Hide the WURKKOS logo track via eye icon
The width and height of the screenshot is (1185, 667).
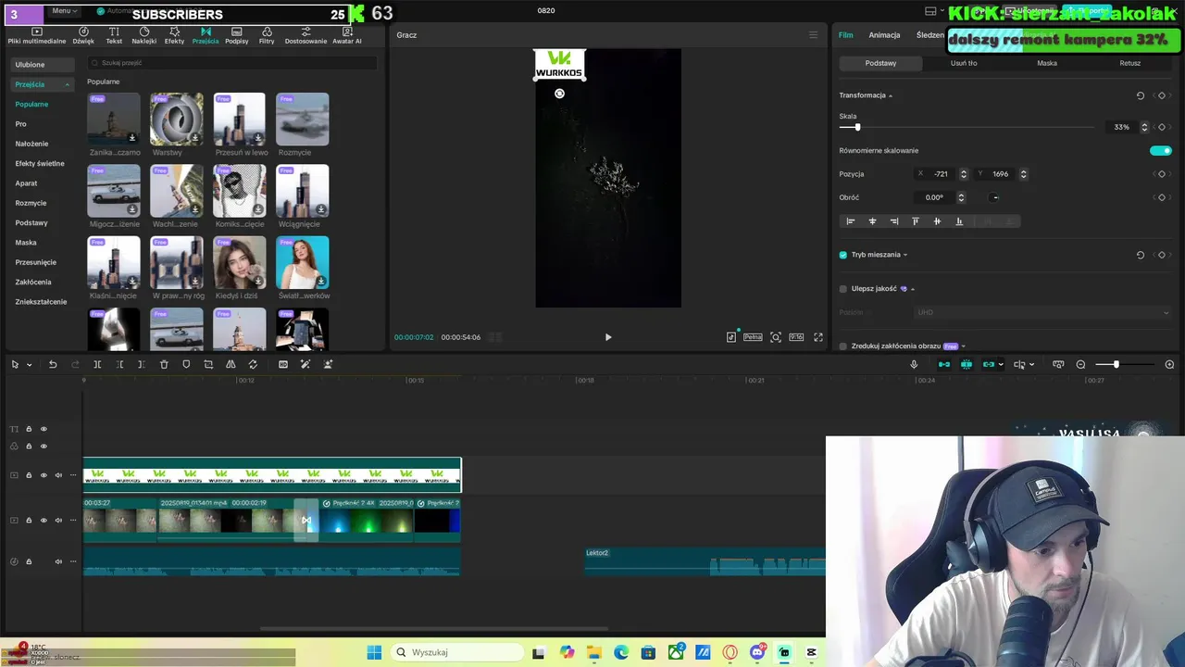[x=43, y=475]
